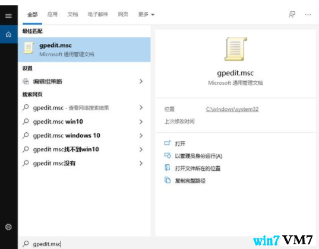
Task: Expand chevron for gpedit.msc windows 10
Action: [141, 135]
